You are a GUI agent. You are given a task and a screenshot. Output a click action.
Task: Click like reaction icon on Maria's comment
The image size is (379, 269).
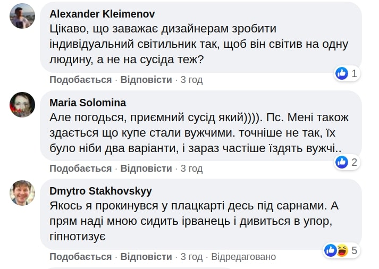341,162
